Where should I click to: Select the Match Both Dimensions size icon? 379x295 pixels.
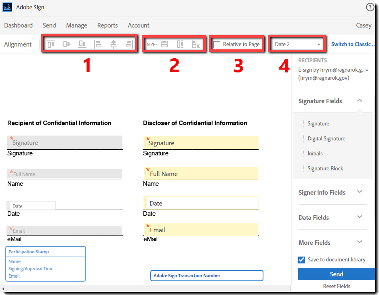click(x=196, y=44)
